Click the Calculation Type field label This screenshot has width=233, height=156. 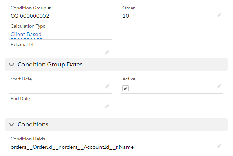click(28, 26)
